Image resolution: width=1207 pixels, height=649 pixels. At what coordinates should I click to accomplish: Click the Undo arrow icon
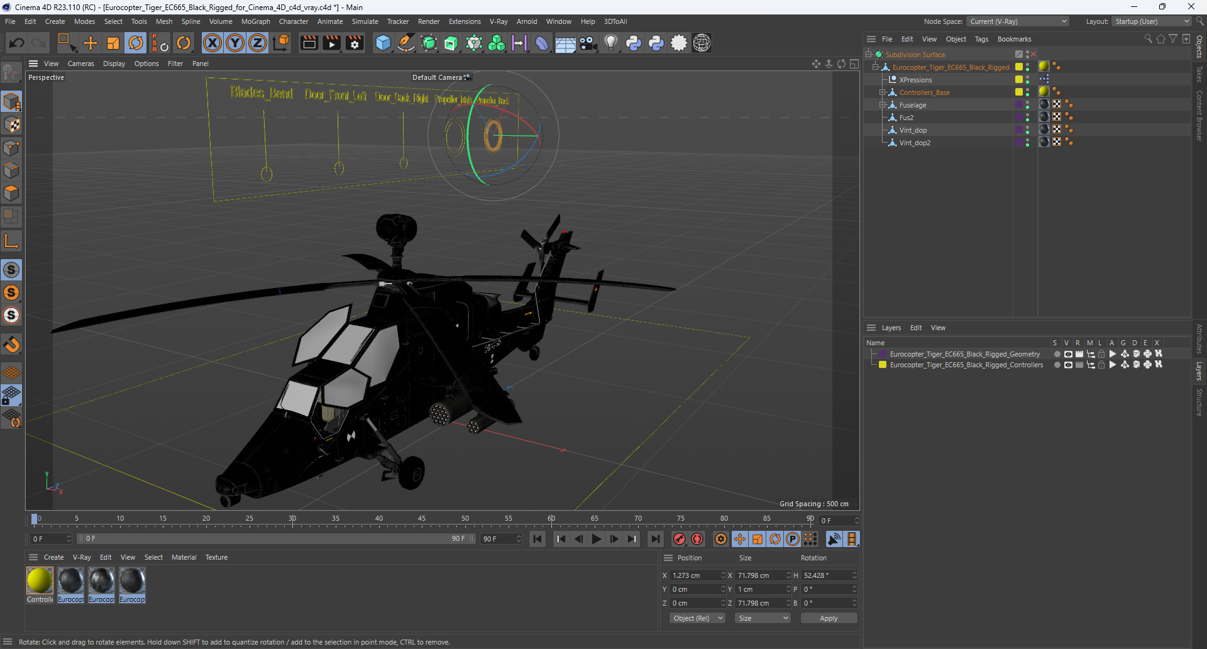point(17,43)
